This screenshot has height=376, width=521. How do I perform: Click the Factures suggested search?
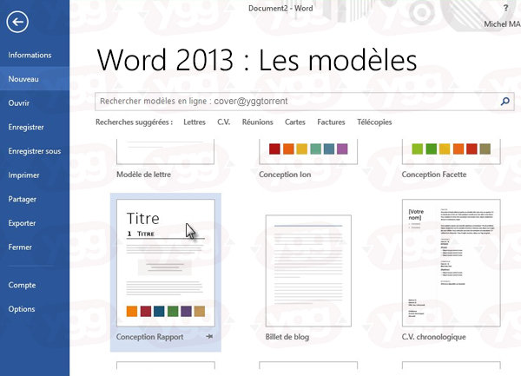point(331,122)
